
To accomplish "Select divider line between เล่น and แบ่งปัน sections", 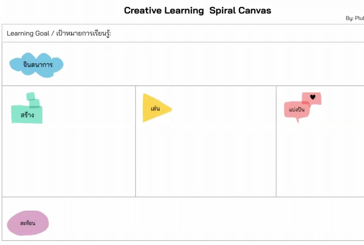I will [276, 141].
